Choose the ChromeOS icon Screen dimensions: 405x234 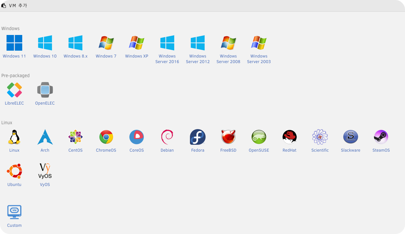[x=106, y=137]
